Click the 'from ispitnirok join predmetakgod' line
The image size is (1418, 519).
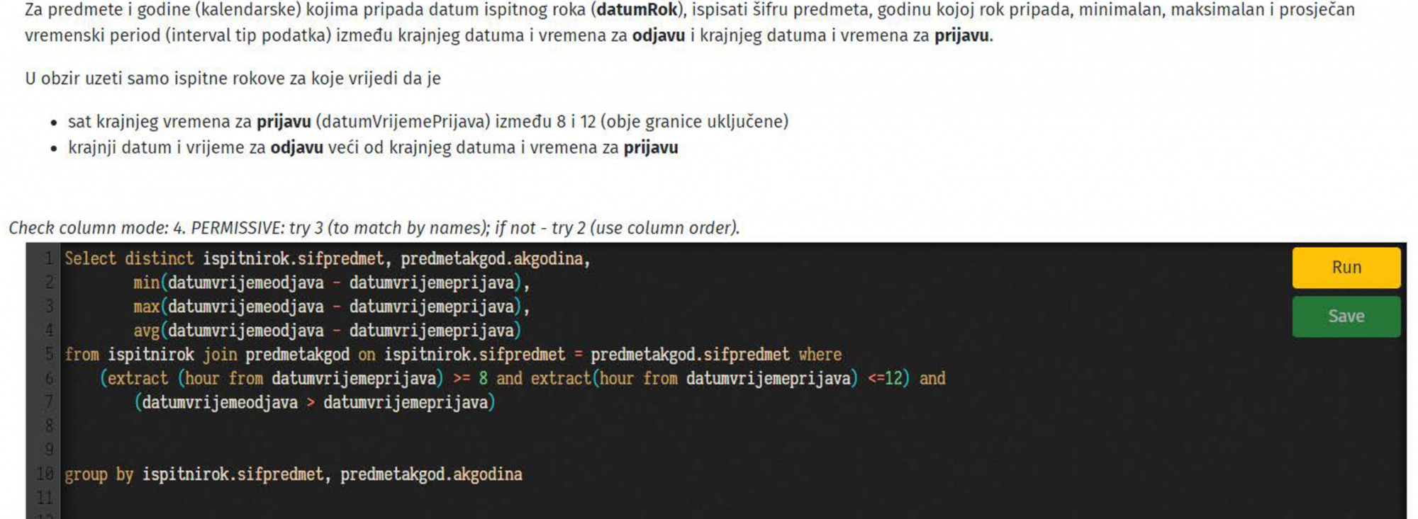tap(453, 355)
